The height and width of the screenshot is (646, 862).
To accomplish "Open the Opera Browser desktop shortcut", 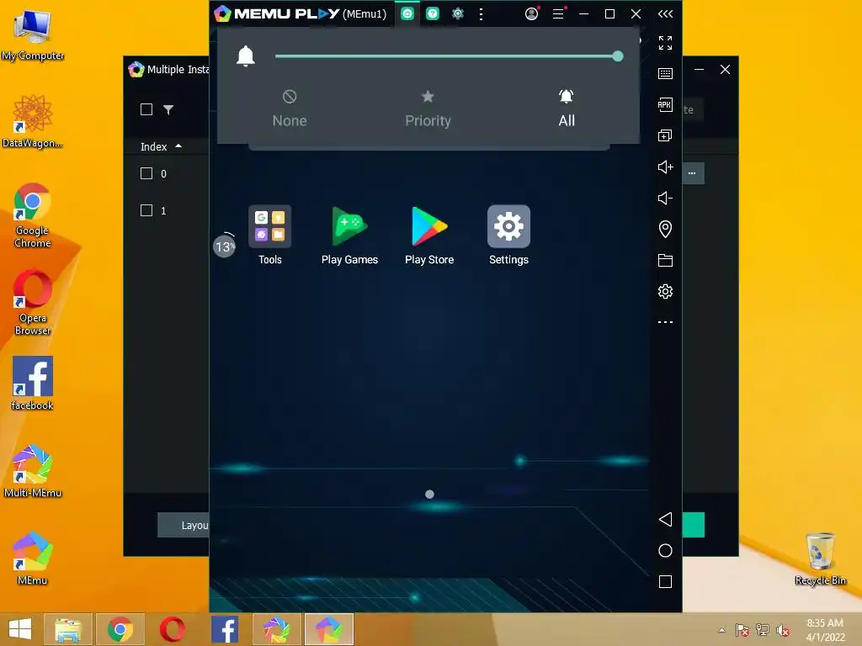I will 33,302.
